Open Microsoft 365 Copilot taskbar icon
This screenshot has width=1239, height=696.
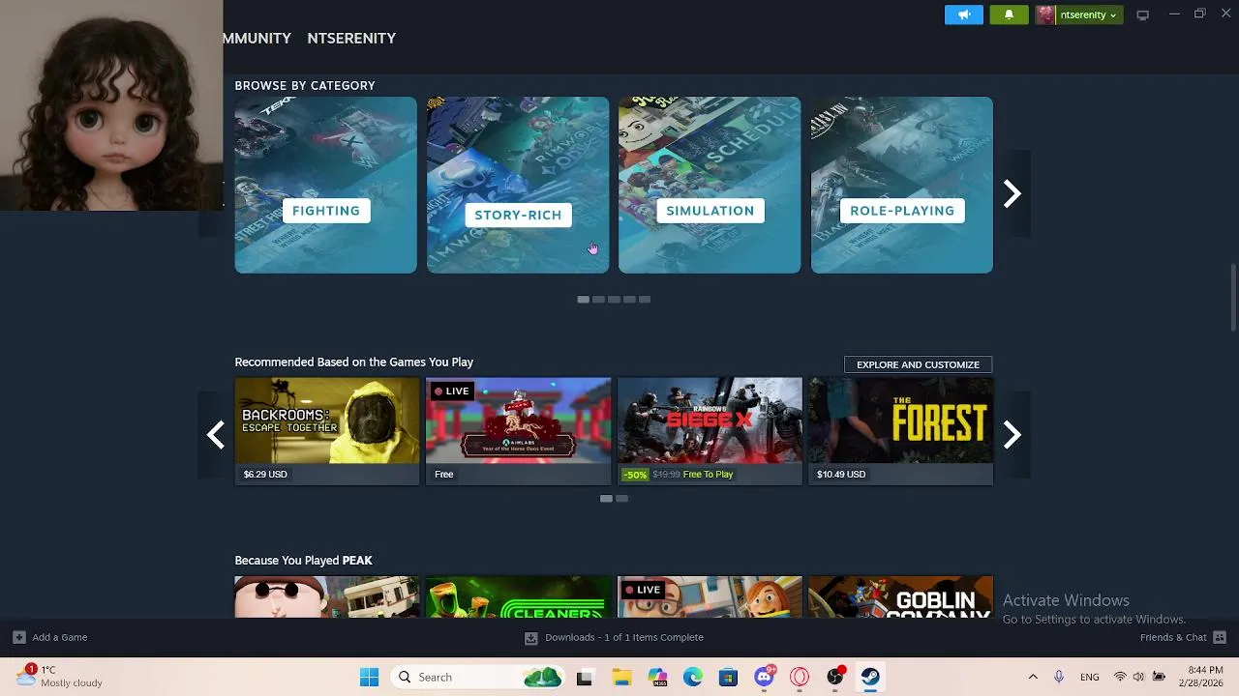[x=657, y=678]
